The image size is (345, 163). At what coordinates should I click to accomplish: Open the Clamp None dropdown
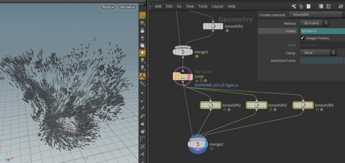tap(318, 53)
